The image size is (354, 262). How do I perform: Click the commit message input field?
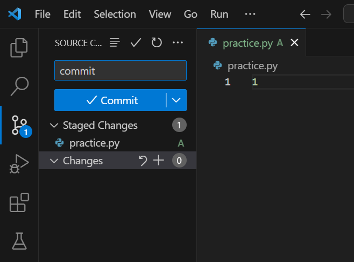pyautogui.click(x=120, y=71)
